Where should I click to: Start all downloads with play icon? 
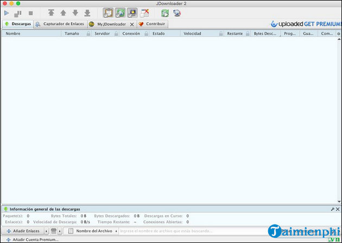coord(7,14)
